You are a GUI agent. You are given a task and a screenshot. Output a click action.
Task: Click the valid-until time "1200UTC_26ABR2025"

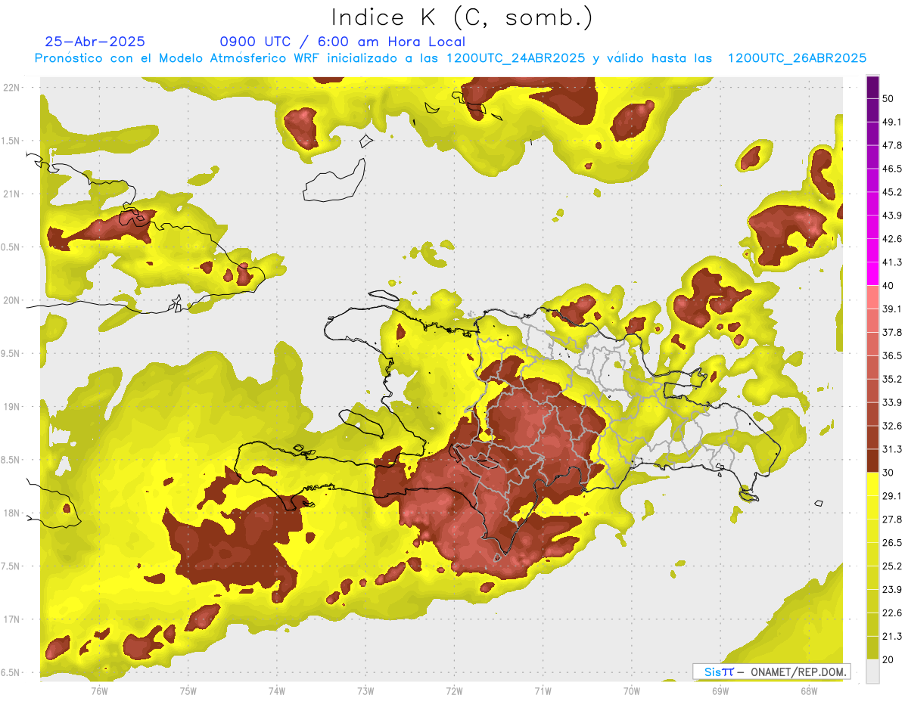tap(797, 58)
